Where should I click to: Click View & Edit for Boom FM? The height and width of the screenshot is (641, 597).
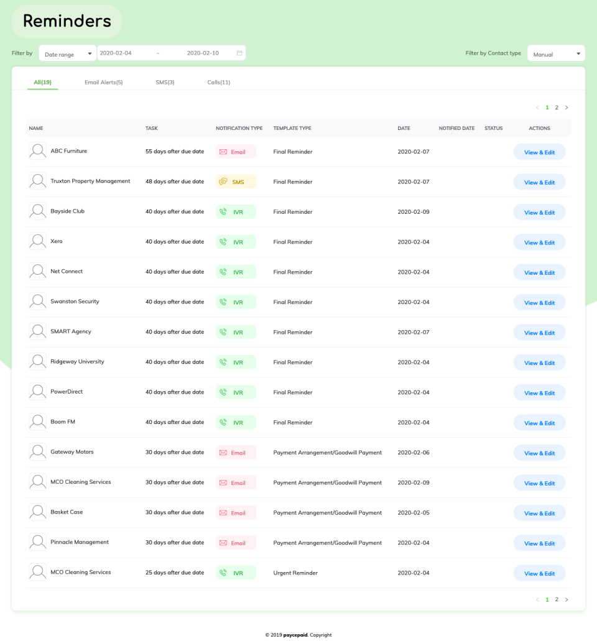[539, 423]
